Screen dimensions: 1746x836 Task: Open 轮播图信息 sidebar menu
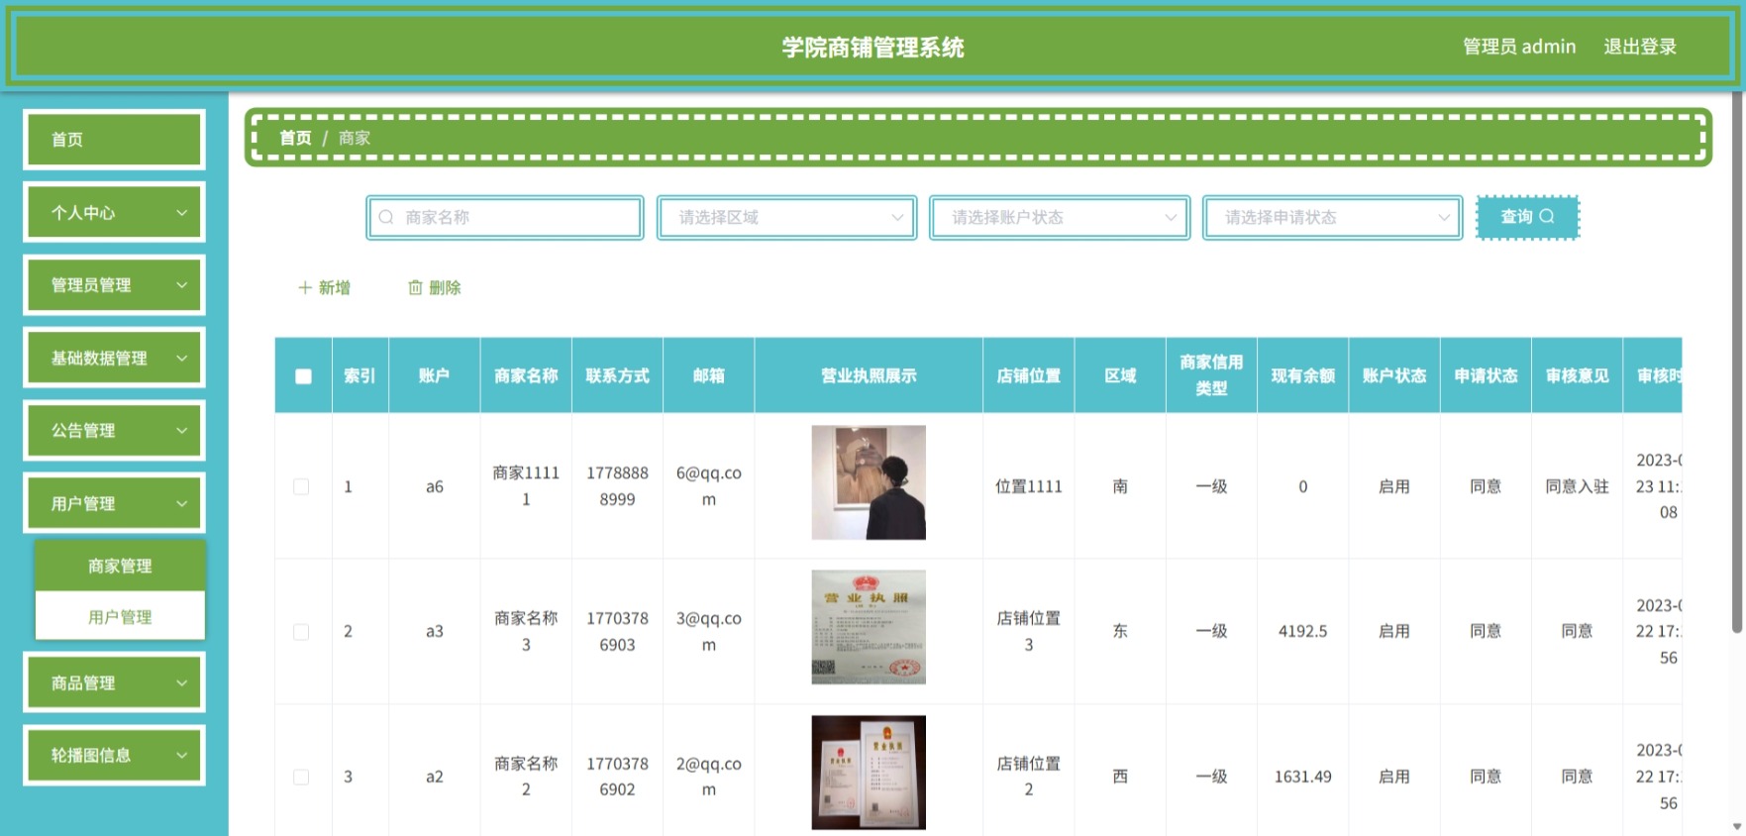click(x=115, y=756)
